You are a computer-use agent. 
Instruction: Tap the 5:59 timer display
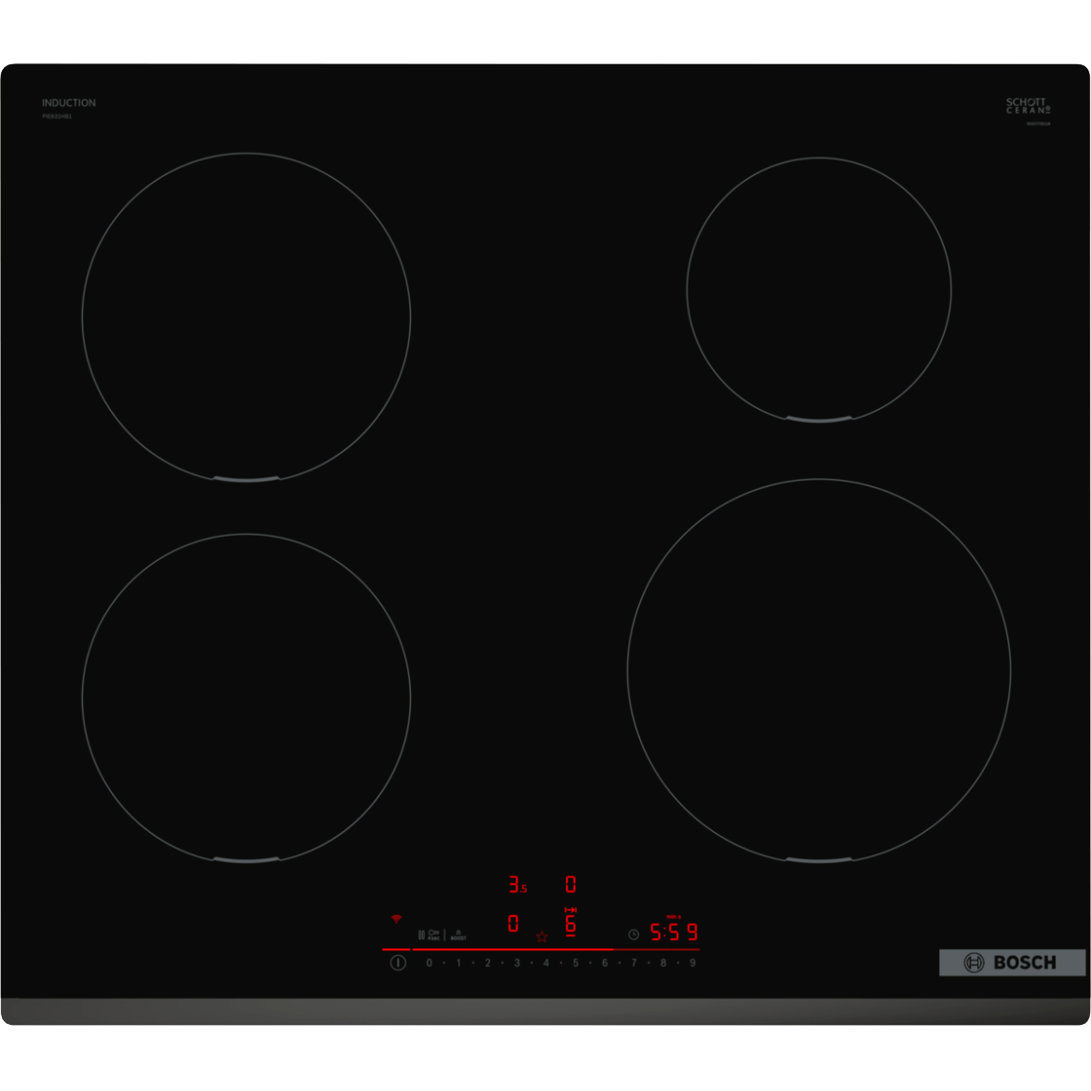[673, 932]
